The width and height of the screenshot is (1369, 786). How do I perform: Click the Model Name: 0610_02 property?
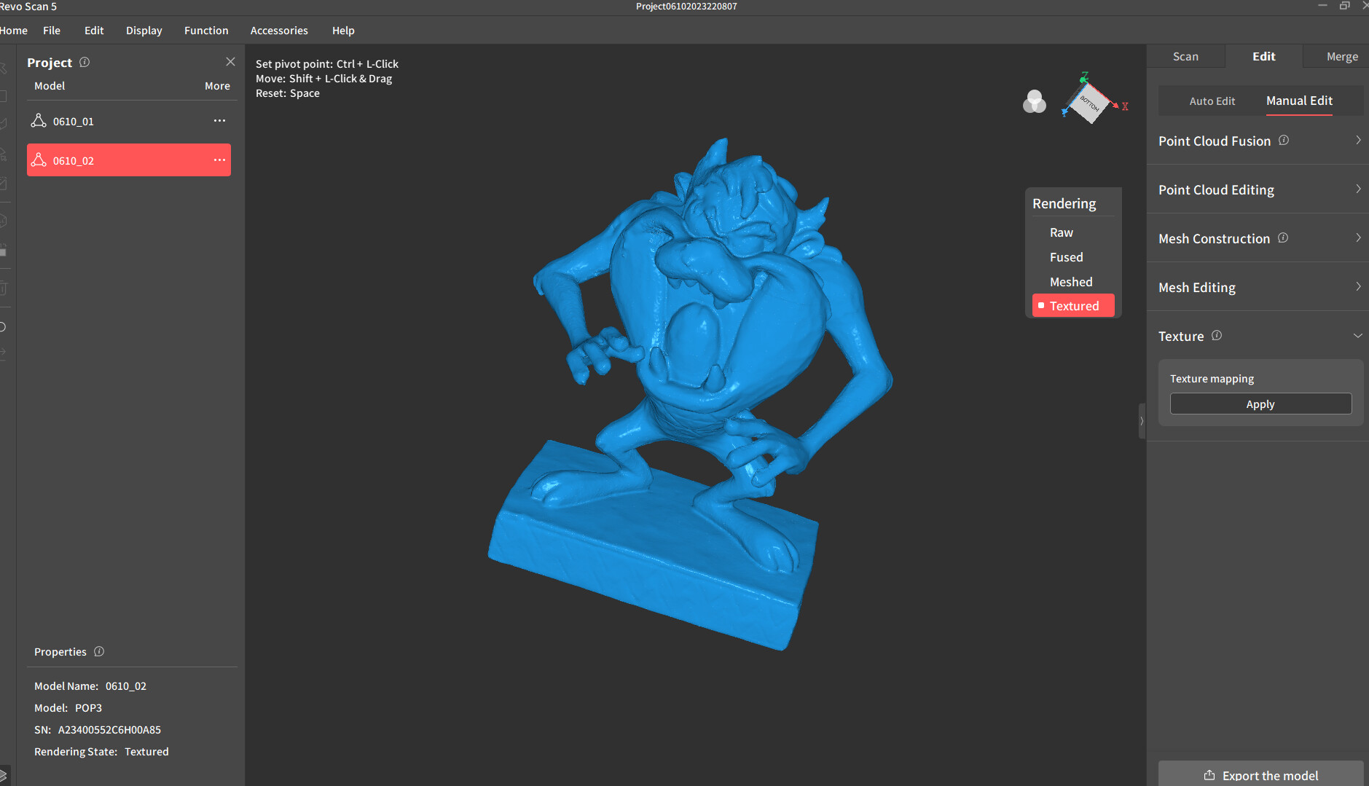tap(90, 686)
